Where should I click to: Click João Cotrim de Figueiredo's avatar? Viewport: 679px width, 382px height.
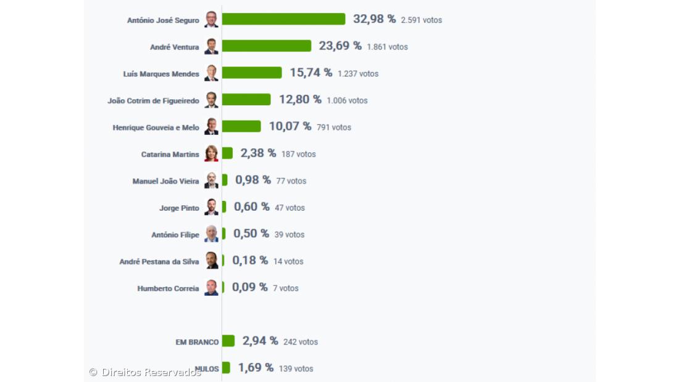[211, 100]
